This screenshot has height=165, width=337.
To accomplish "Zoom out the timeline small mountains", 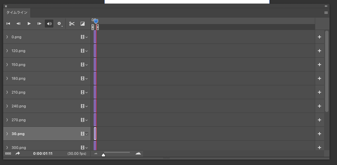I will click(96, 153).
